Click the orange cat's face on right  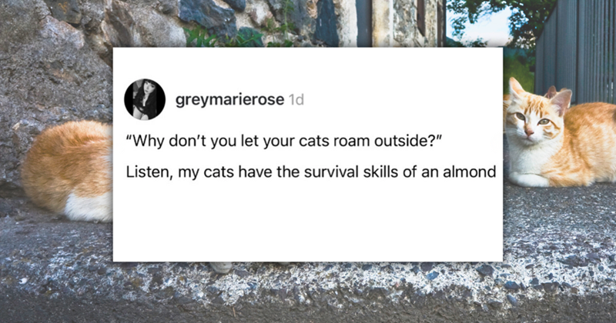click(x=532, y=118)
